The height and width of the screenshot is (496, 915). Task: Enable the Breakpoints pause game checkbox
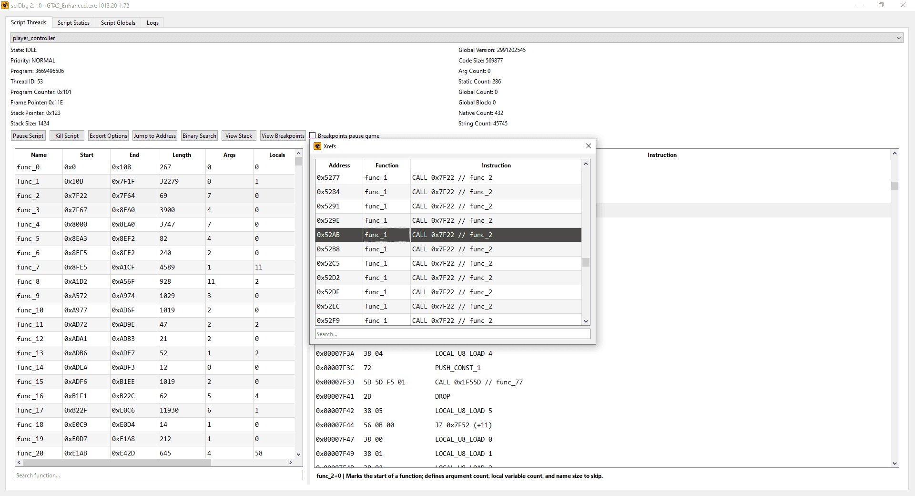coord(313,135)
